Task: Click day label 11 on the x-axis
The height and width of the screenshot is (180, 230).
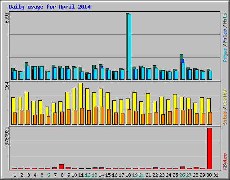Action: click(x=81, y=175)
